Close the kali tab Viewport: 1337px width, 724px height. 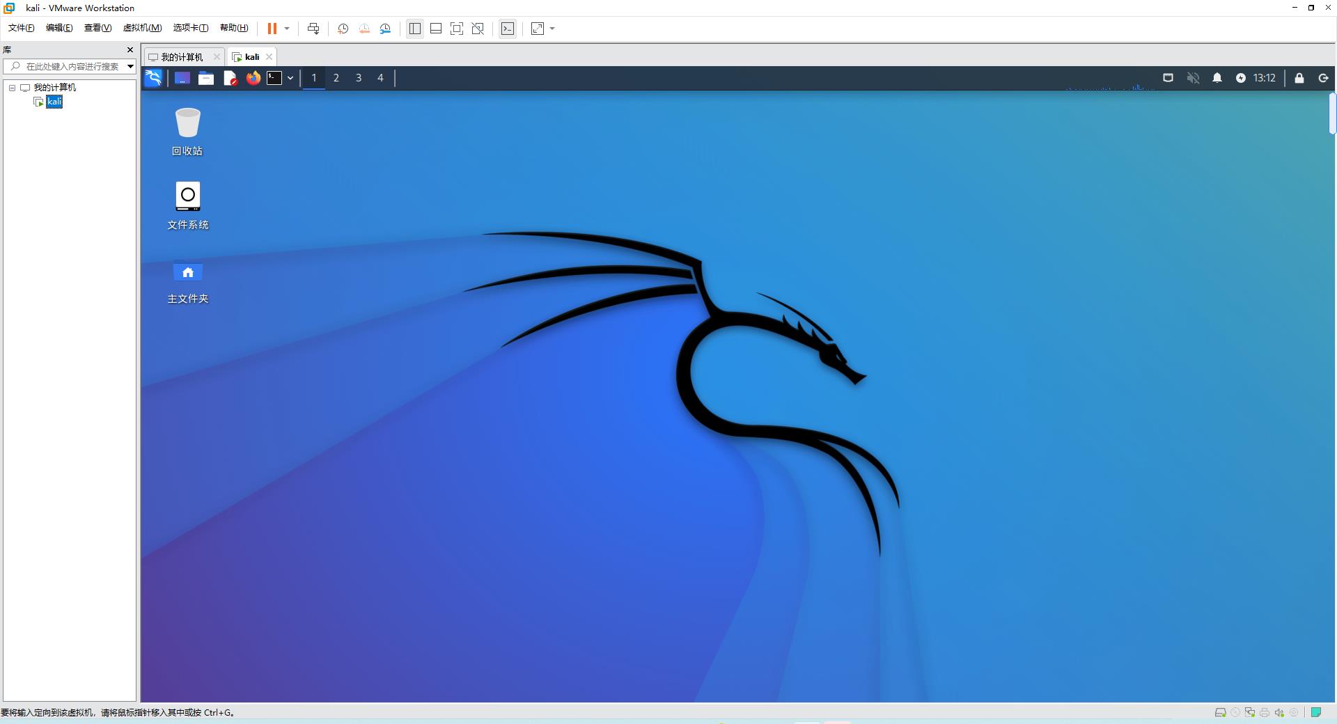[269, 57]
